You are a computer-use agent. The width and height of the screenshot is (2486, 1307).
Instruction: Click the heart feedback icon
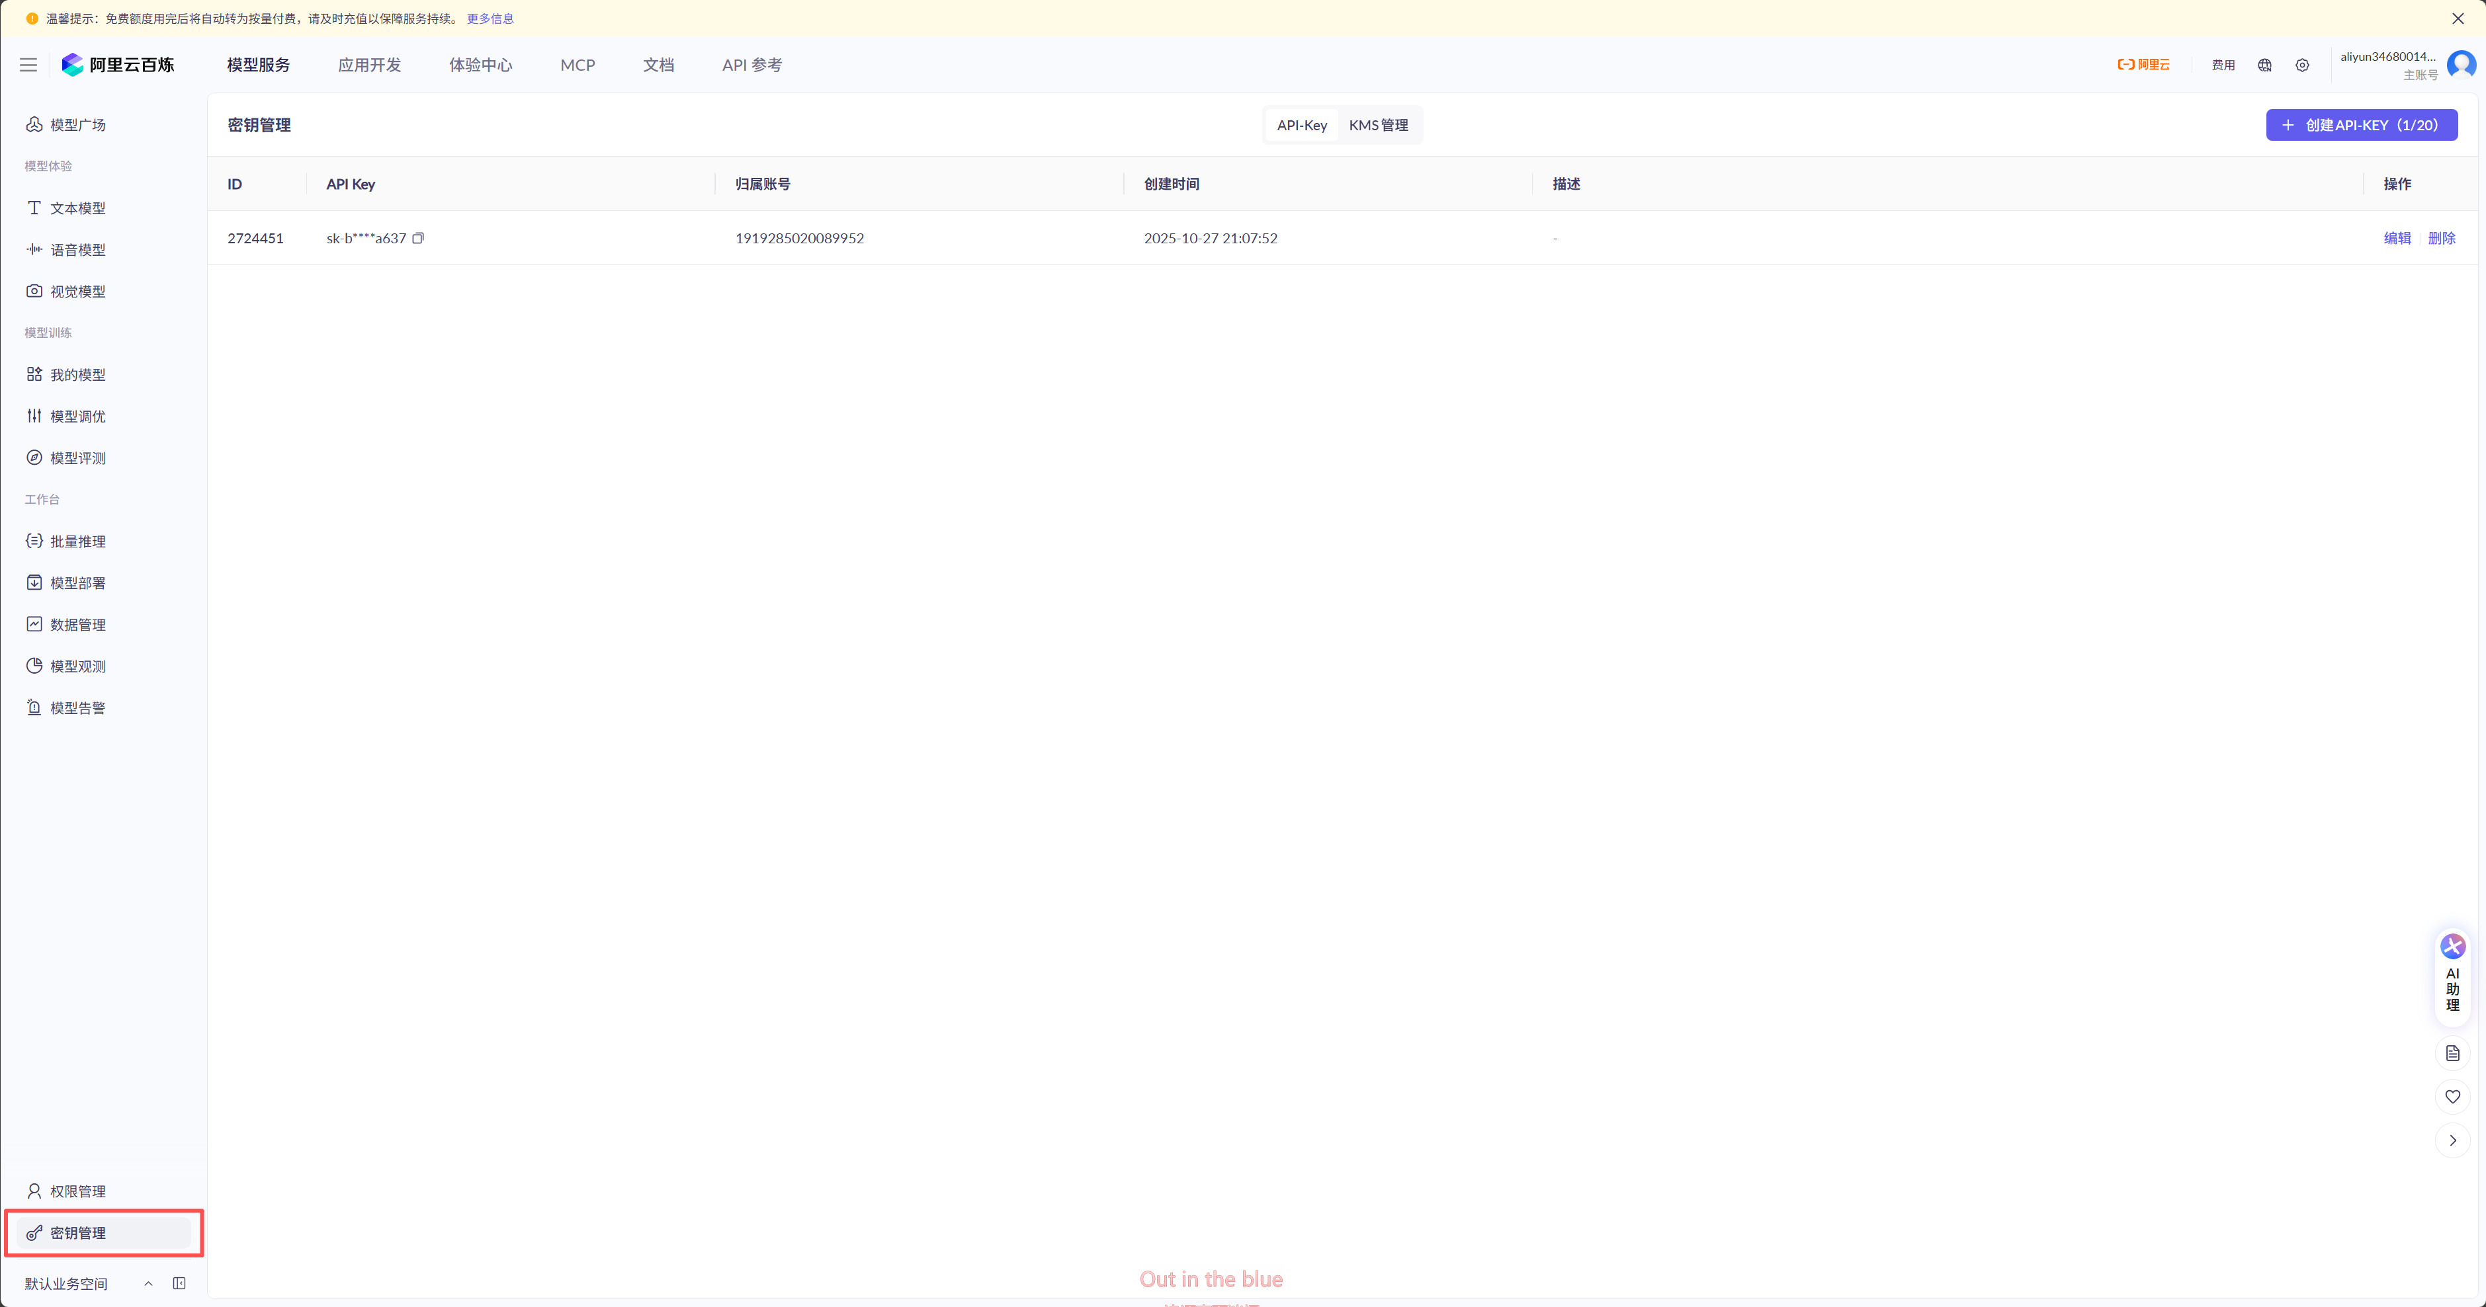(2452, 1095)
